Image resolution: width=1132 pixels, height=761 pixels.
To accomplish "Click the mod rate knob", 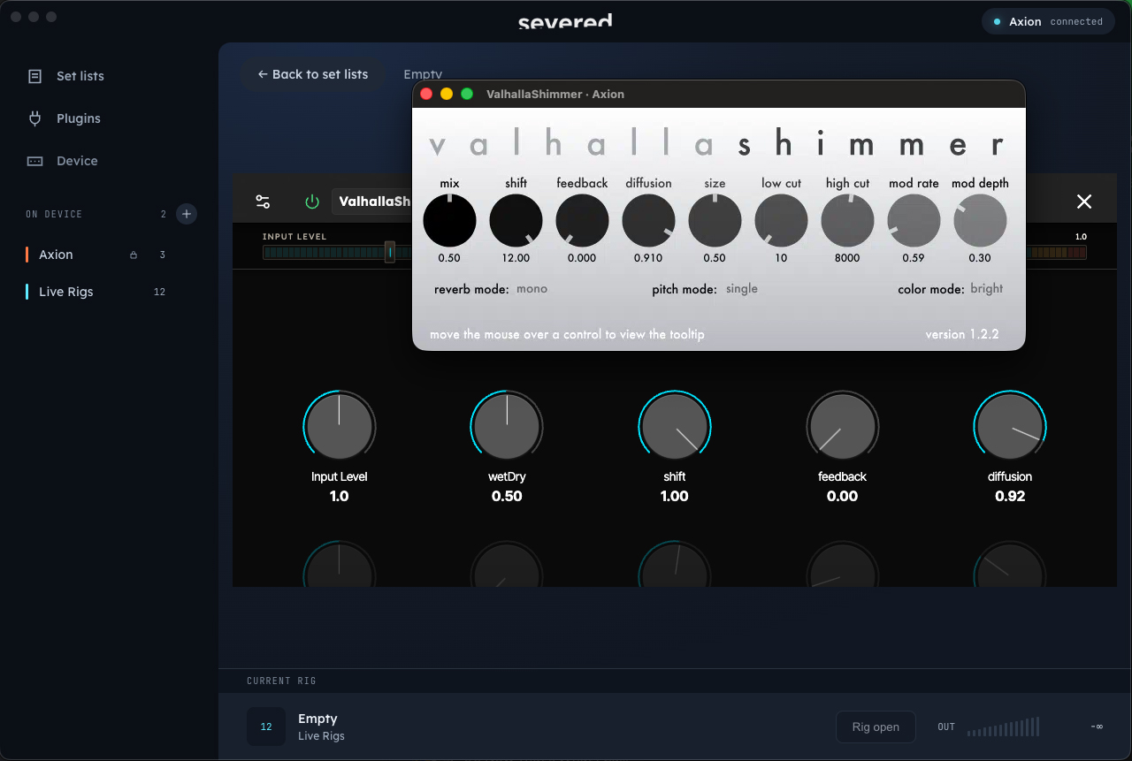I will point(914,221).
